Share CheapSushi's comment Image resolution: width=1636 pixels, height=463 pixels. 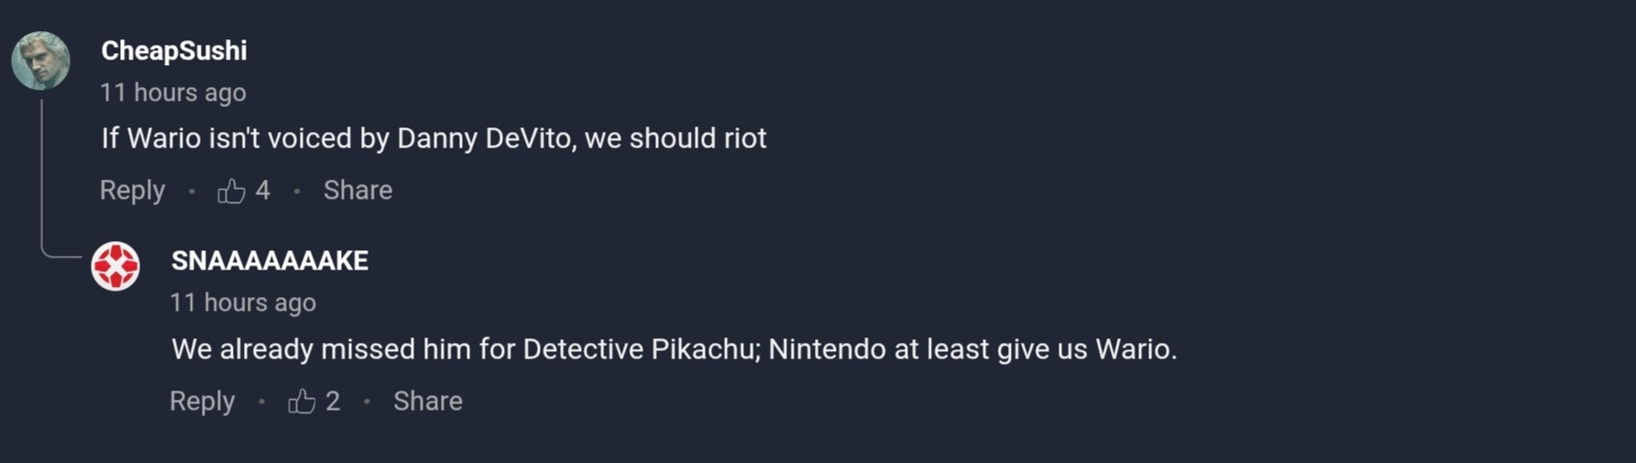pos(357,191)
